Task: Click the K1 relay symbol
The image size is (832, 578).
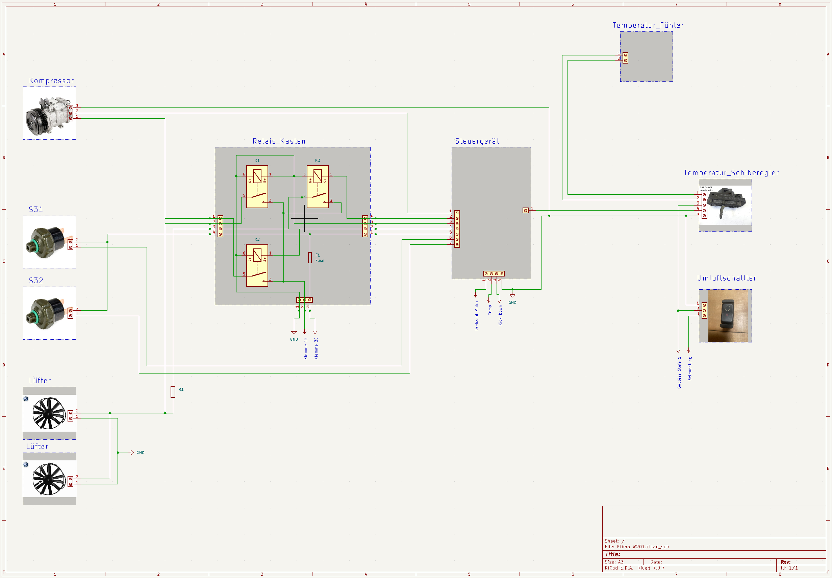Action: (x=257, y=187)
